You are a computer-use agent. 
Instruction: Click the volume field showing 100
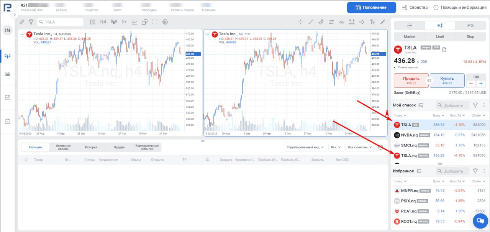click(x=476, y=77)
